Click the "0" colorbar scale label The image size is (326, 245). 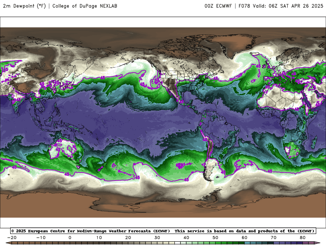point(70,238)
